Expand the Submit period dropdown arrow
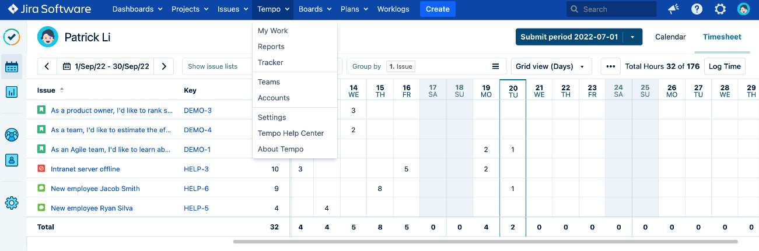 point(632,37)
